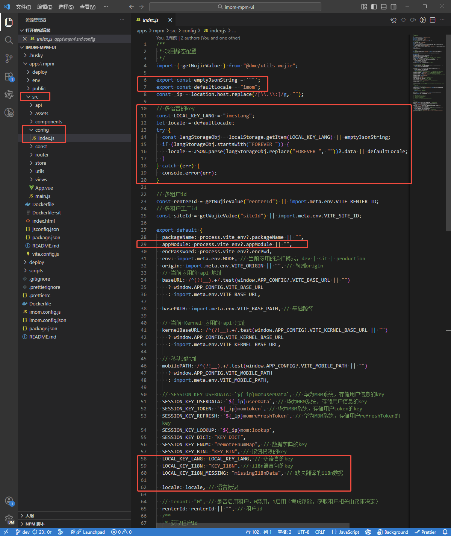Click the split editor icon
The height and width of the screenshot is (536, 451).
tap(433, 20)
